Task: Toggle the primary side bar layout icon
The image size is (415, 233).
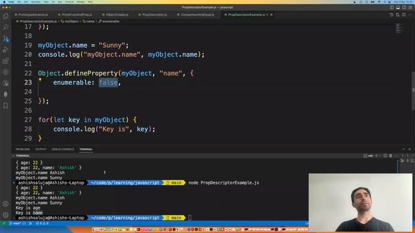Action: [x=392, y=7]
